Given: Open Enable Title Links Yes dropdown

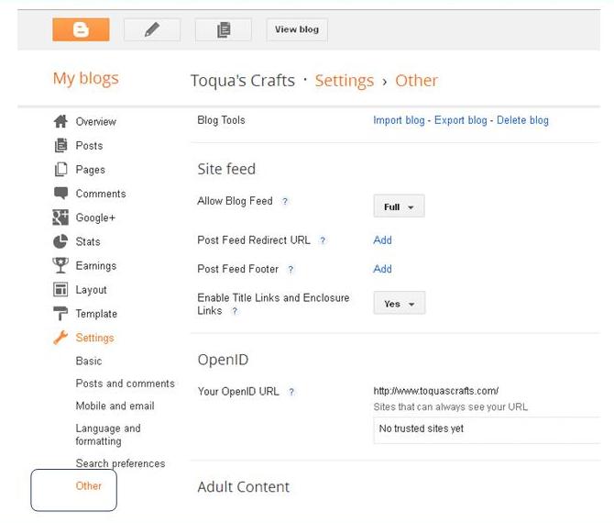Looking at the screenshot, I should [x=399, y=304].
